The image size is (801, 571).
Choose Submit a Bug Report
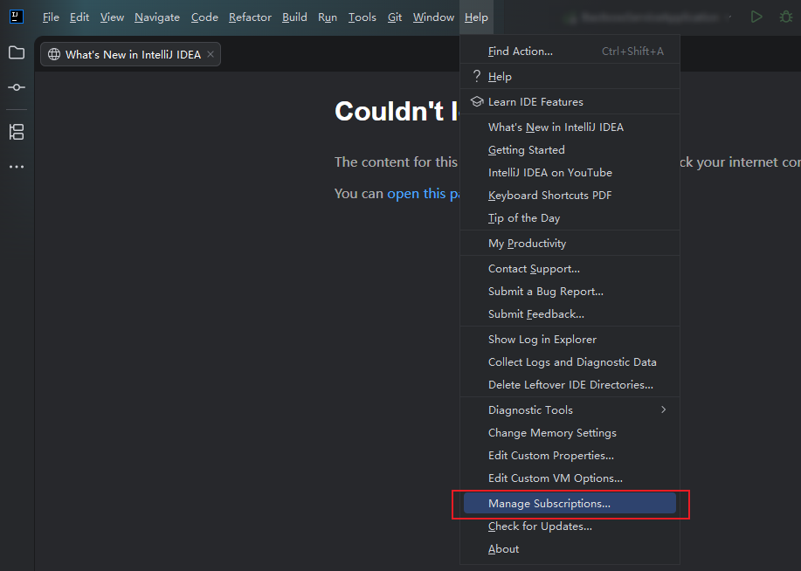point(570,291)
